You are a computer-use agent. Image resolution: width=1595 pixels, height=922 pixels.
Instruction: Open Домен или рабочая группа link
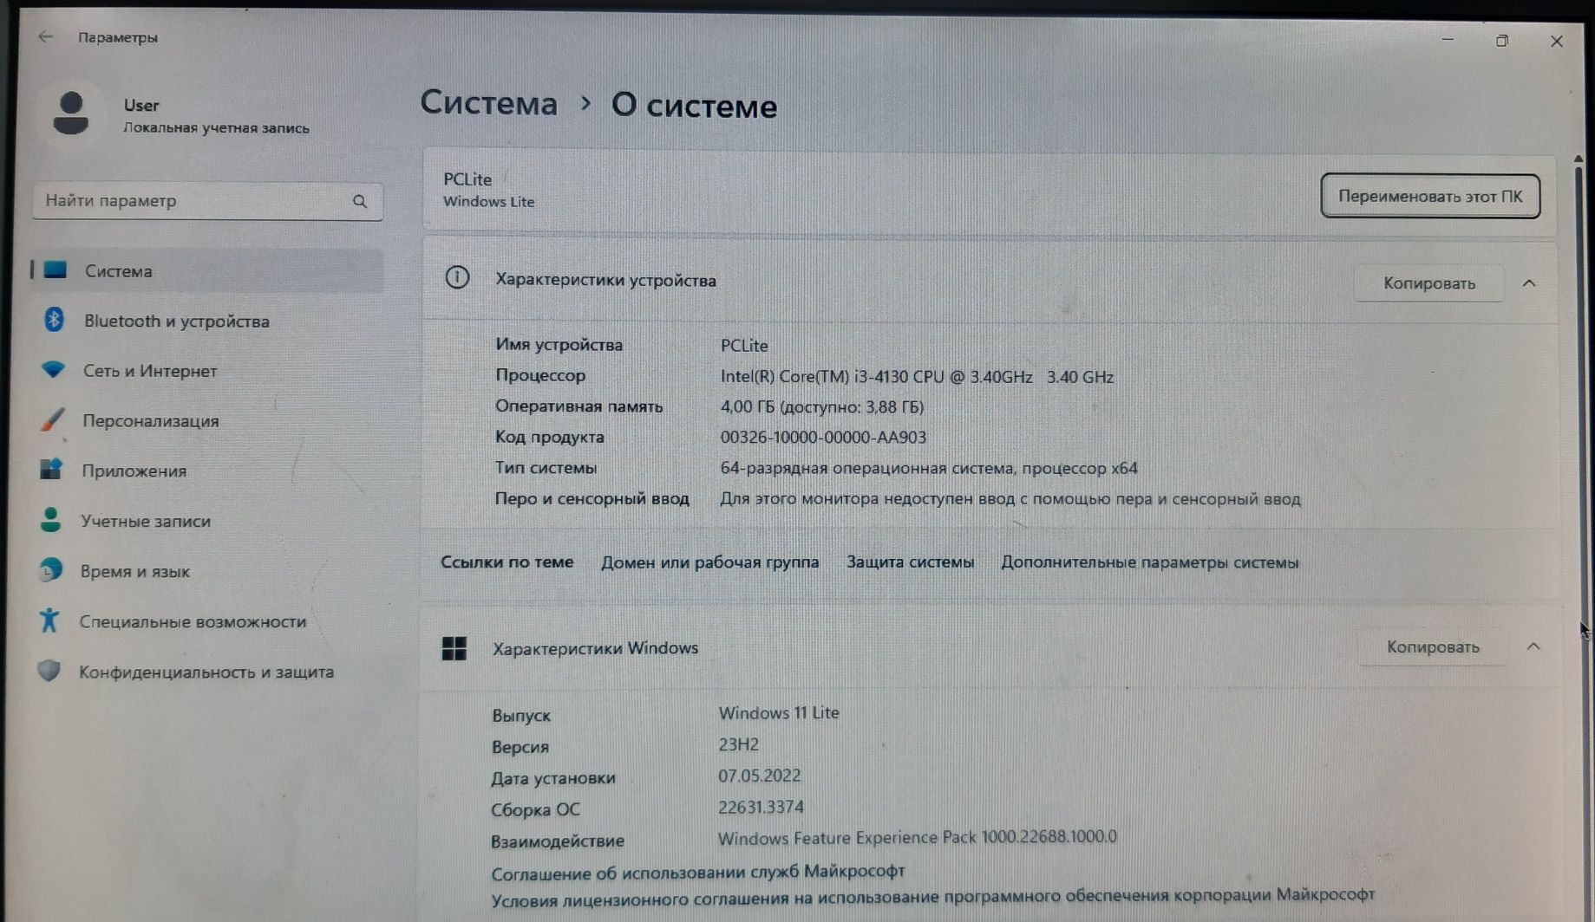tap(709, 562)
